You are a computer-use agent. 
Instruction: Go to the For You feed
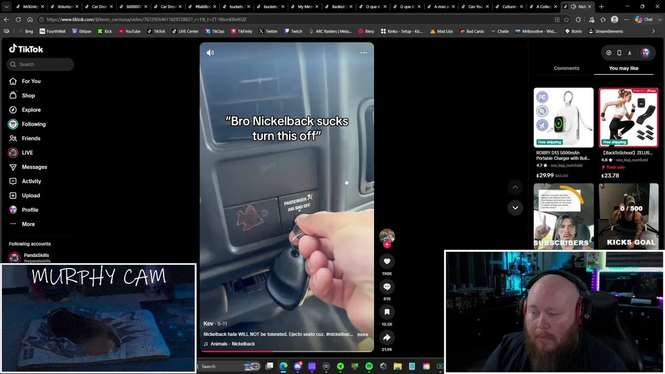click(x=31, y=81)
